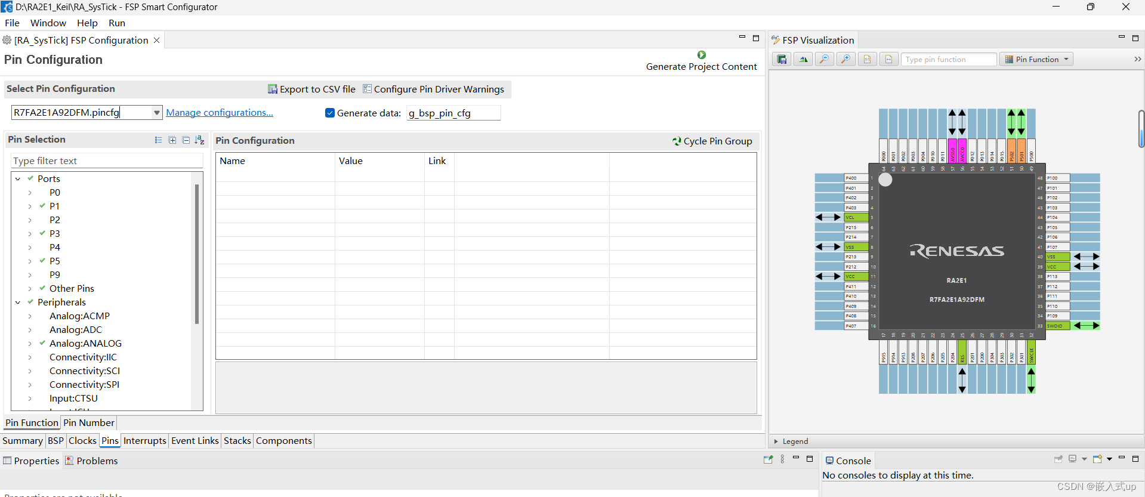Click green SWDIO pin on chip

click(1058, 326)
